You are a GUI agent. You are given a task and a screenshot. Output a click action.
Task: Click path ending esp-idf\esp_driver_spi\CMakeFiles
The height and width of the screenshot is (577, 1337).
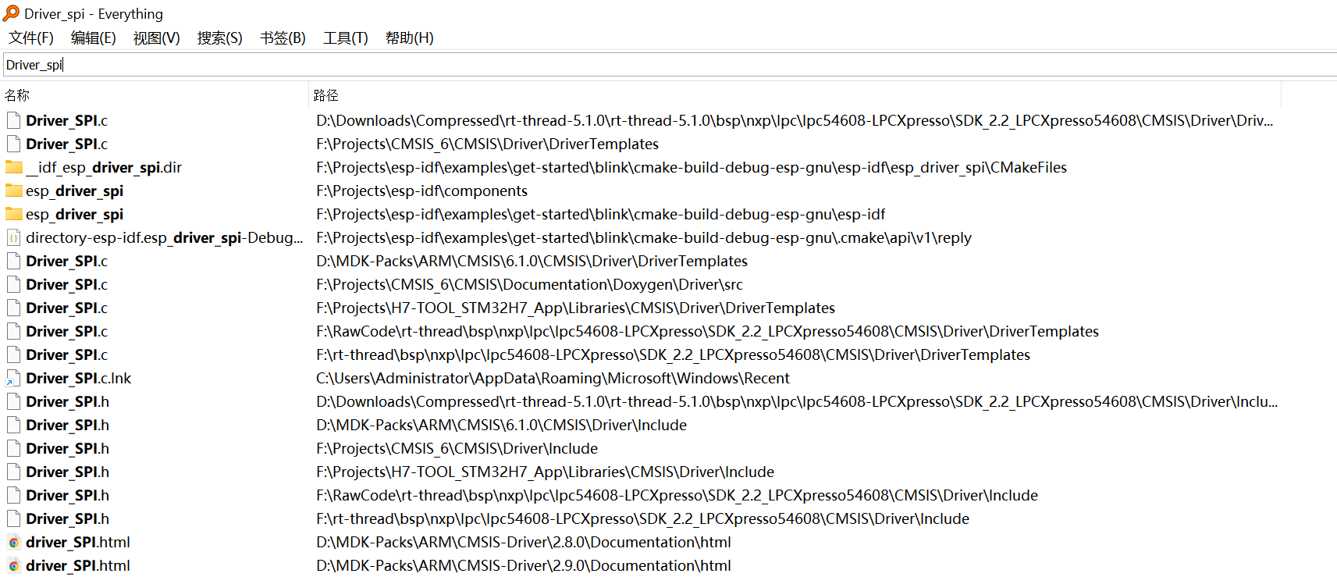(692, 167)
